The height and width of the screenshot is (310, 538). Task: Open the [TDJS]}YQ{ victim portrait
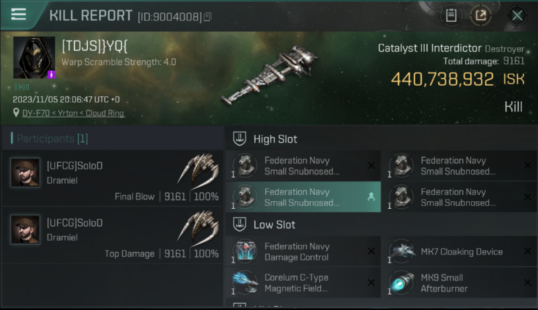click(34, 57)
